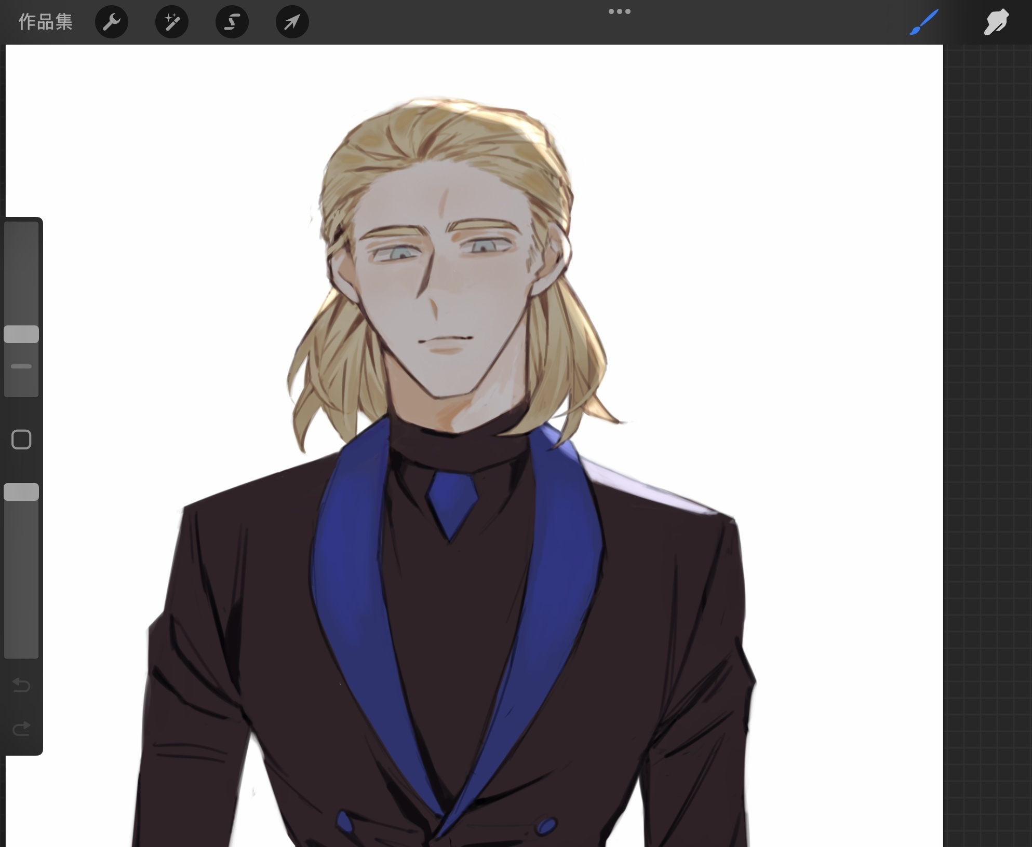The image size is (1032, 847).
Task: Select the Brush paint tool
Action: tap(923, 22)
